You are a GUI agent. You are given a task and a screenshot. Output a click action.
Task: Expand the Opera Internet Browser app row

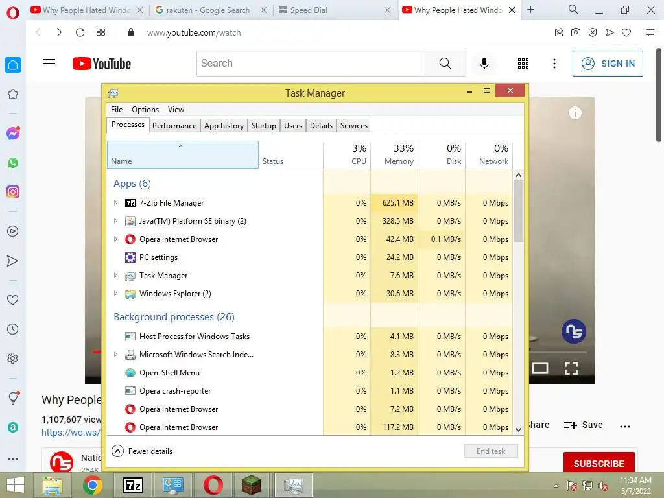[115, 239]
